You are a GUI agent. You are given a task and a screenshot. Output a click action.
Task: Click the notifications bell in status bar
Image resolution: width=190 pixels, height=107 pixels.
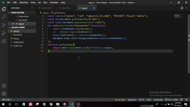coord(186,100)
